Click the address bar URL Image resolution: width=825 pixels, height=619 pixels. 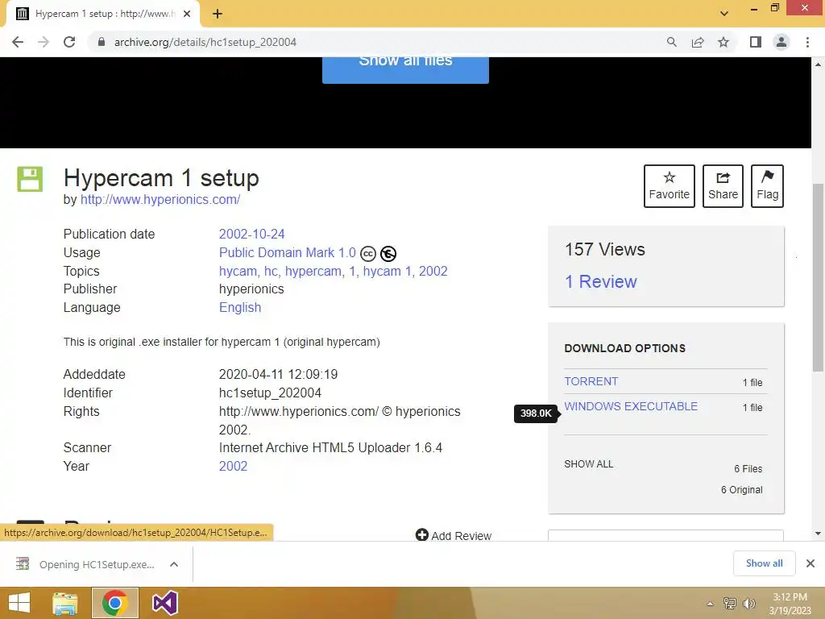[x=205, y=42]
